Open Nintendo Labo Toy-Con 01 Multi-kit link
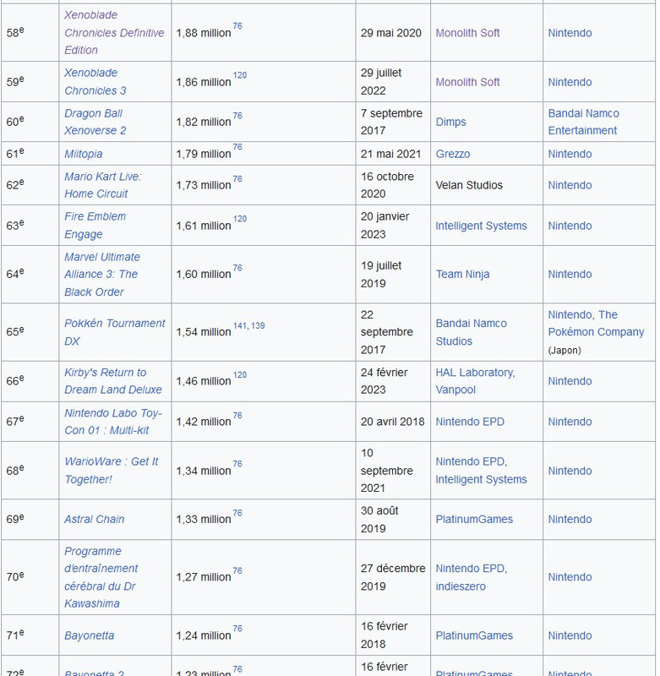Viewport: 660px width, 676px height. pyautogui.click(x=113, y=422)
